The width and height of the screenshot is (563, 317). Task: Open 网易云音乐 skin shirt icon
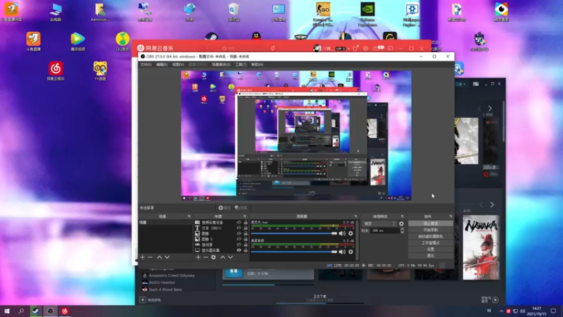(355, 48)
